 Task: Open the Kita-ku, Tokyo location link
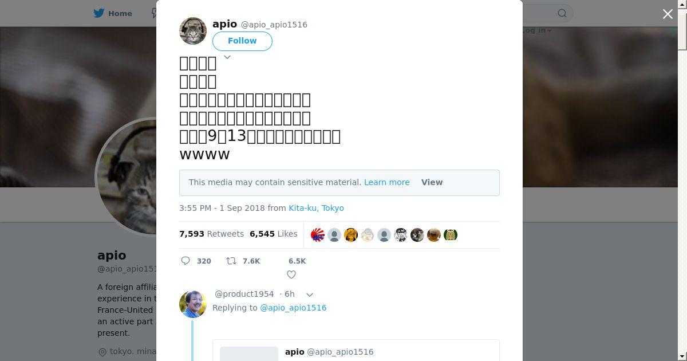316,208
